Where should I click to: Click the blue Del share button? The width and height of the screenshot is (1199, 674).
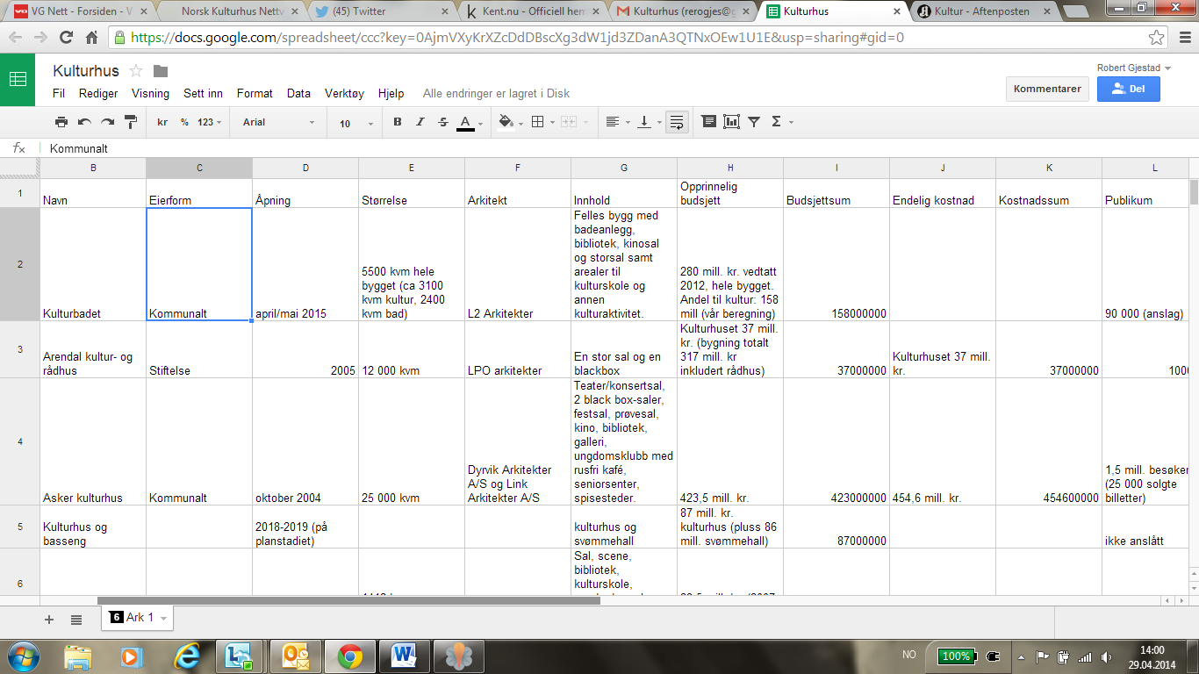tap(1129, 89)
